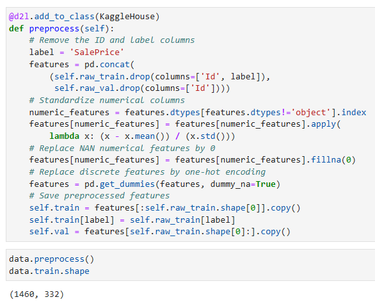Click the 'self.train = features[:self.raw_train.shape[0]].copy()' line
The width and height of the screenshot is (375, 304).
click(164, 207)
